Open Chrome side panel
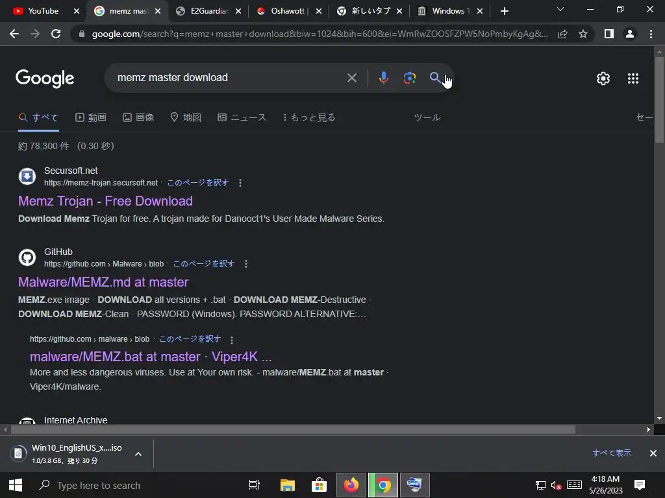The height and width of the screenshot is (498, 665). [x=609, y=34]
